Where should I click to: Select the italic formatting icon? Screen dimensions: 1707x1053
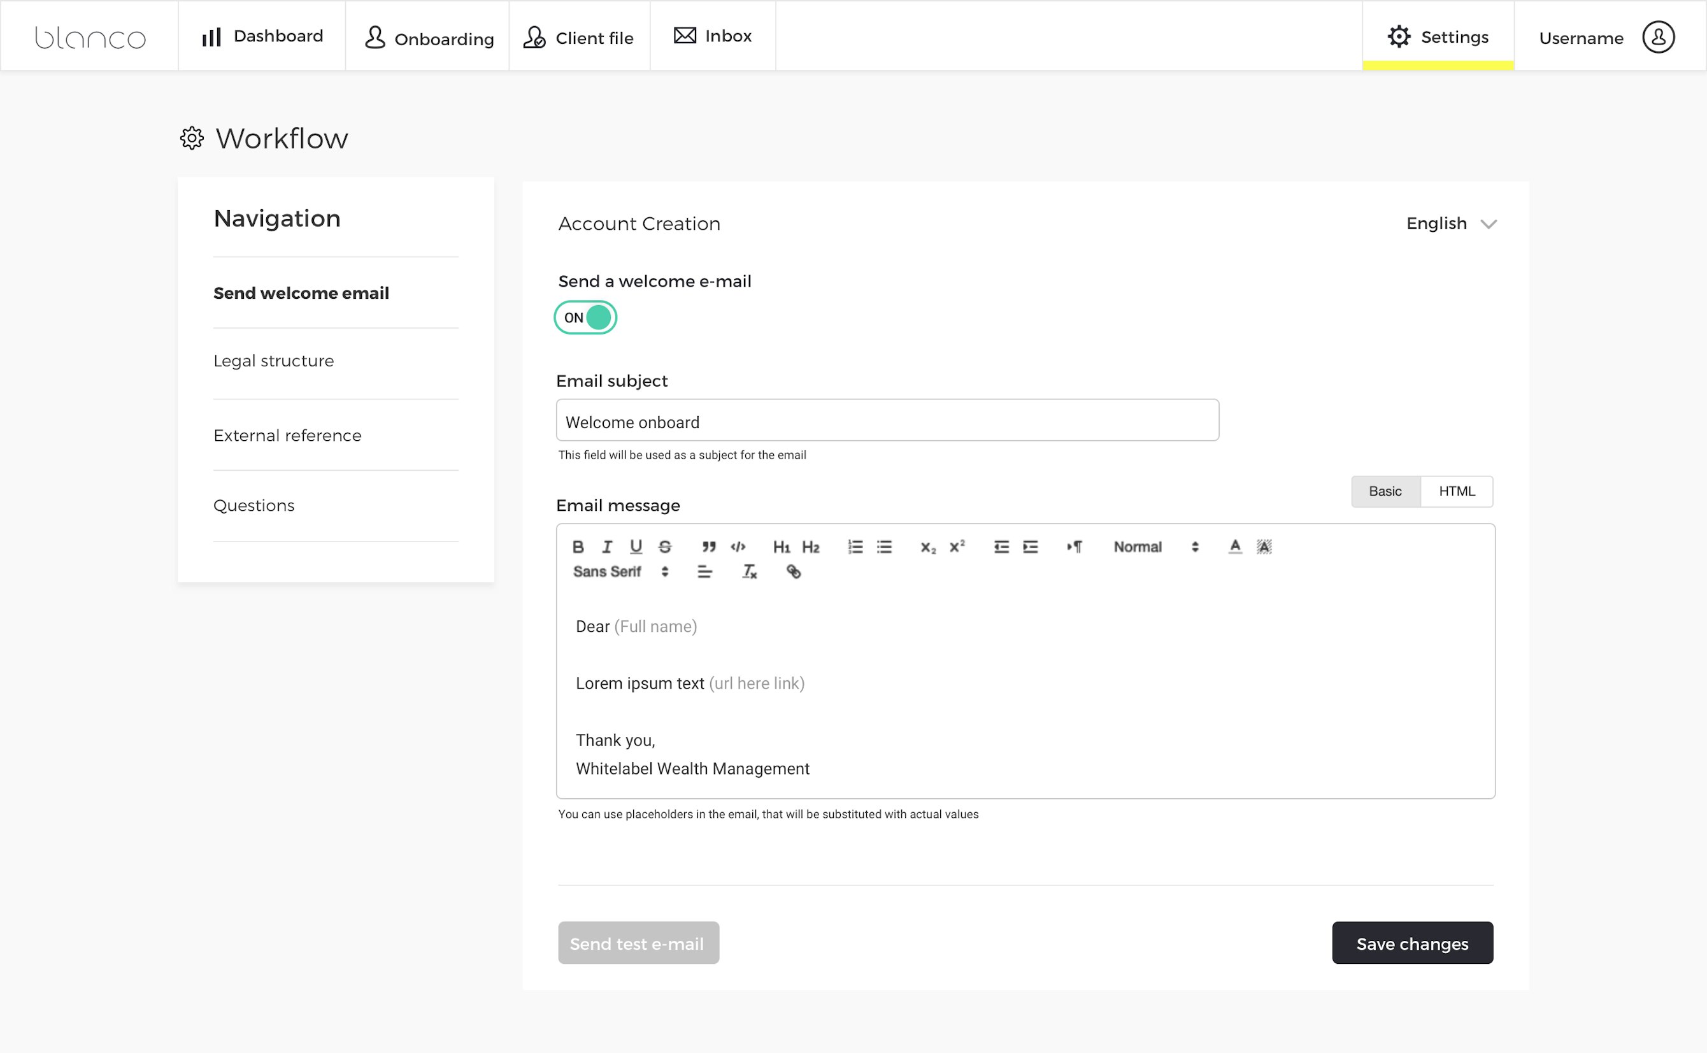click(606, 547)
